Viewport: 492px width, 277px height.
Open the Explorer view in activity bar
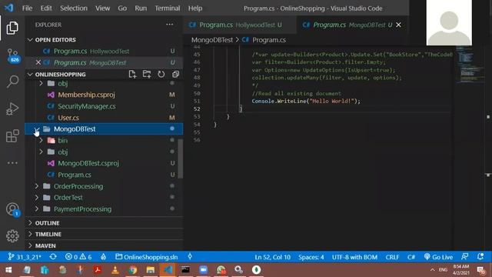pyautogui.click(x=12, y=28)
